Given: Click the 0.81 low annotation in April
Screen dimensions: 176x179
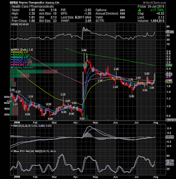Looking at the screenshot, I should [x=82, y=119].
